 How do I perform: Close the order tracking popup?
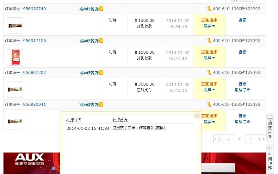(197, 116)
